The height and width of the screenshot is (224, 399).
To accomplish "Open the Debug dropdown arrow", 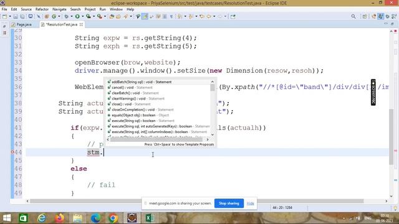I will click(x=72, y=17).
